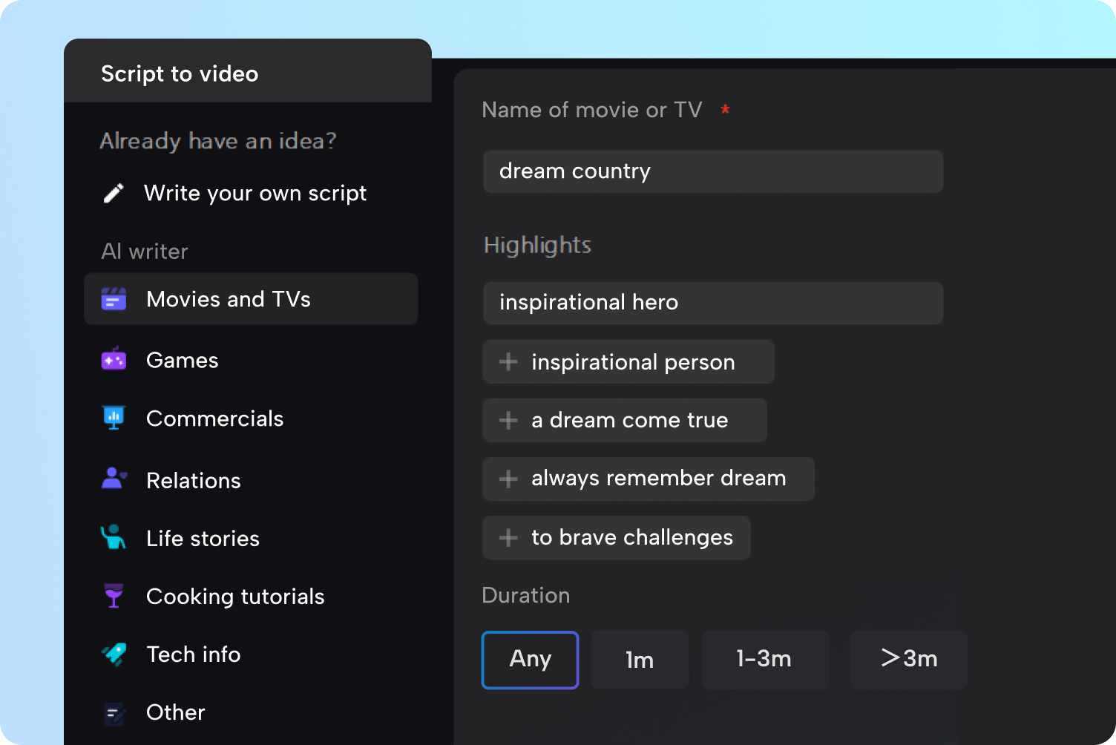Open the Script to video tab
1116x745 pixels.
180,73
